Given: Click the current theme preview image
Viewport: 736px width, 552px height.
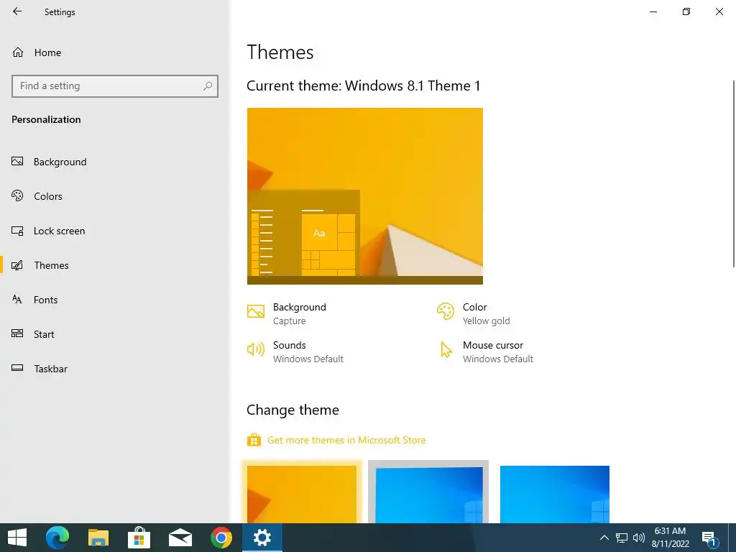Looking at the screenshot, I should pos(364,196).
